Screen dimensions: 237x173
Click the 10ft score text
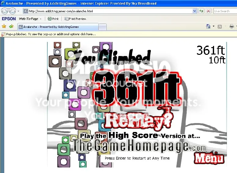(217, 60)
